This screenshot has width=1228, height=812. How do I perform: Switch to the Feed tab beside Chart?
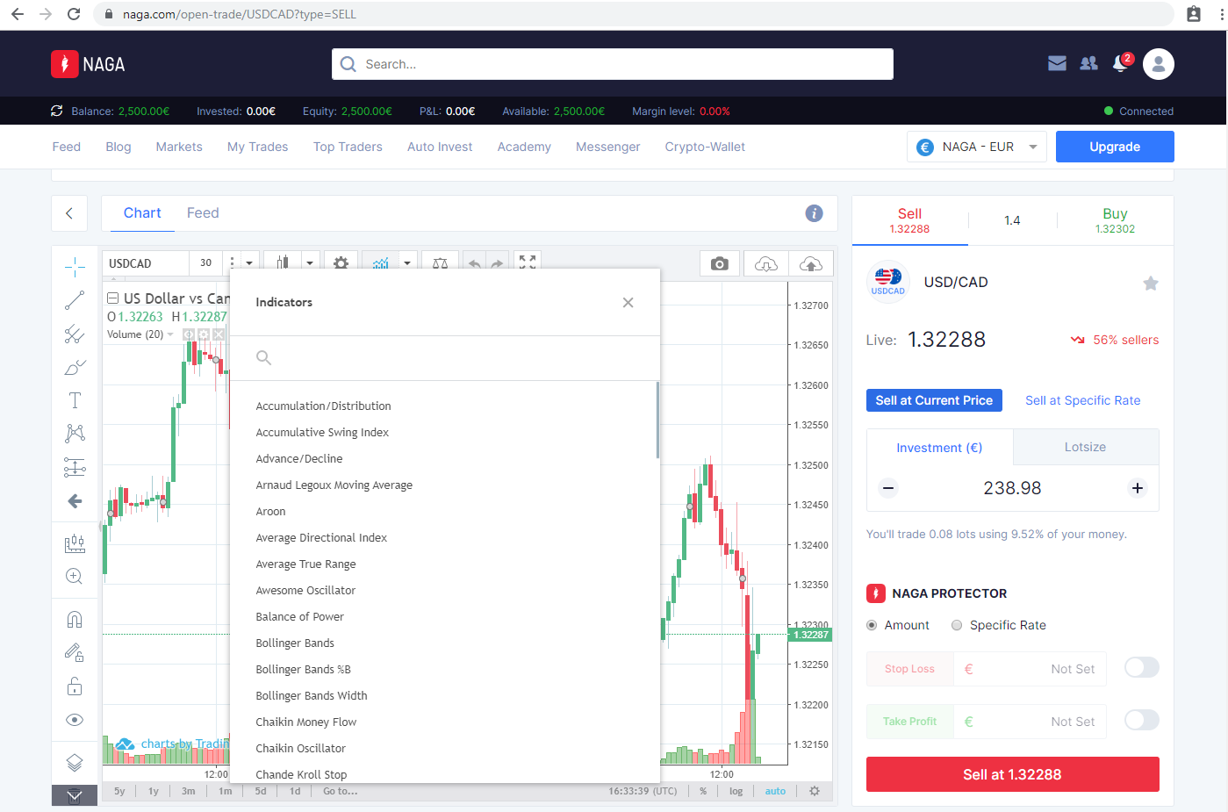coord(203,213)
